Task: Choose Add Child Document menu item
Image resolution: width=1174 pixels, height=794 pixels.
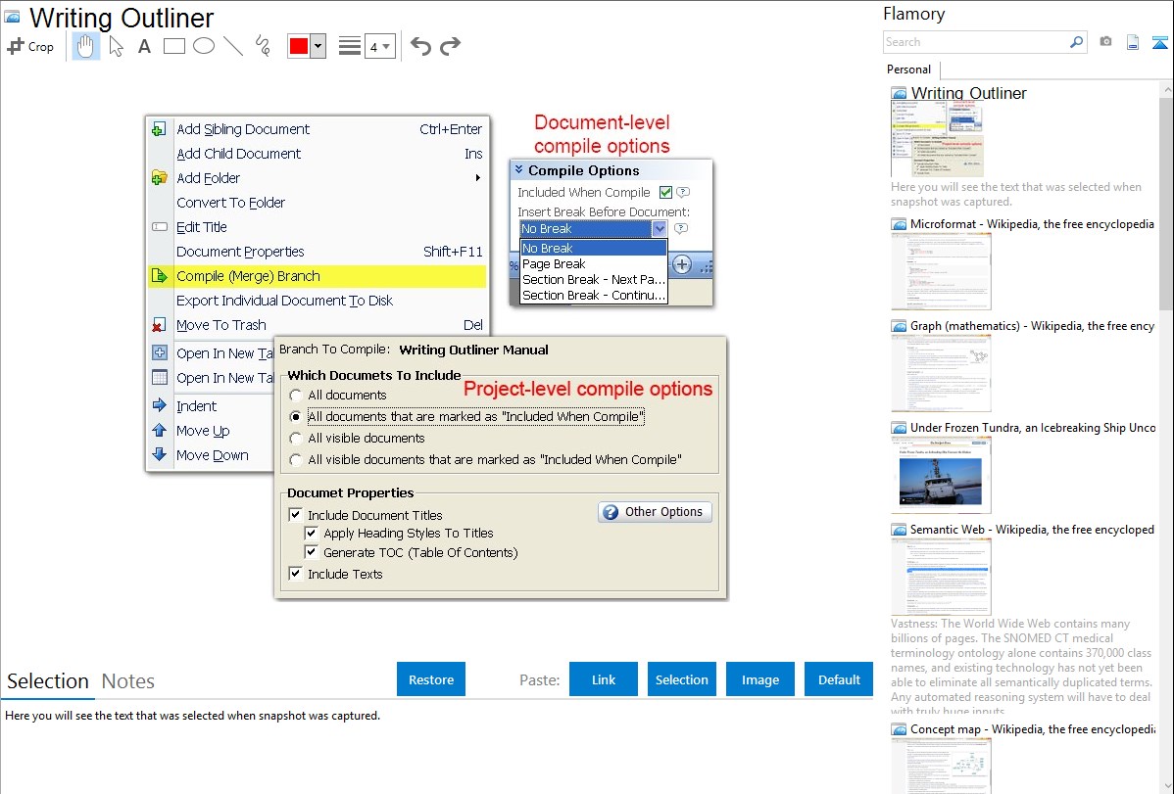Action: click(x=318, y=154)
